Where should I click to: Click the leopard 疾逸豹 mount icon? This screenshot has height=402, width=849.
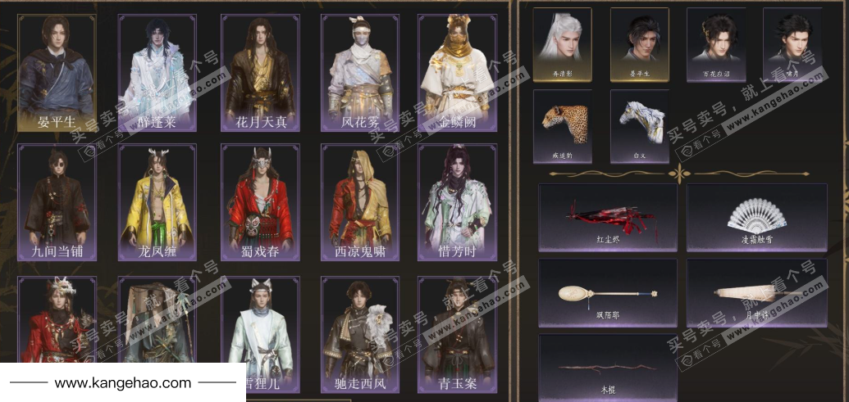tap(562, 126)
